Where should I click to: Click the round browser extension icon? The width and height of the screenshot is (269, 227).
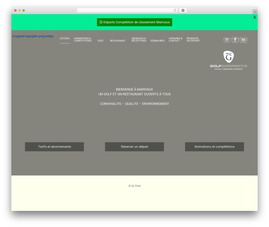183,10
